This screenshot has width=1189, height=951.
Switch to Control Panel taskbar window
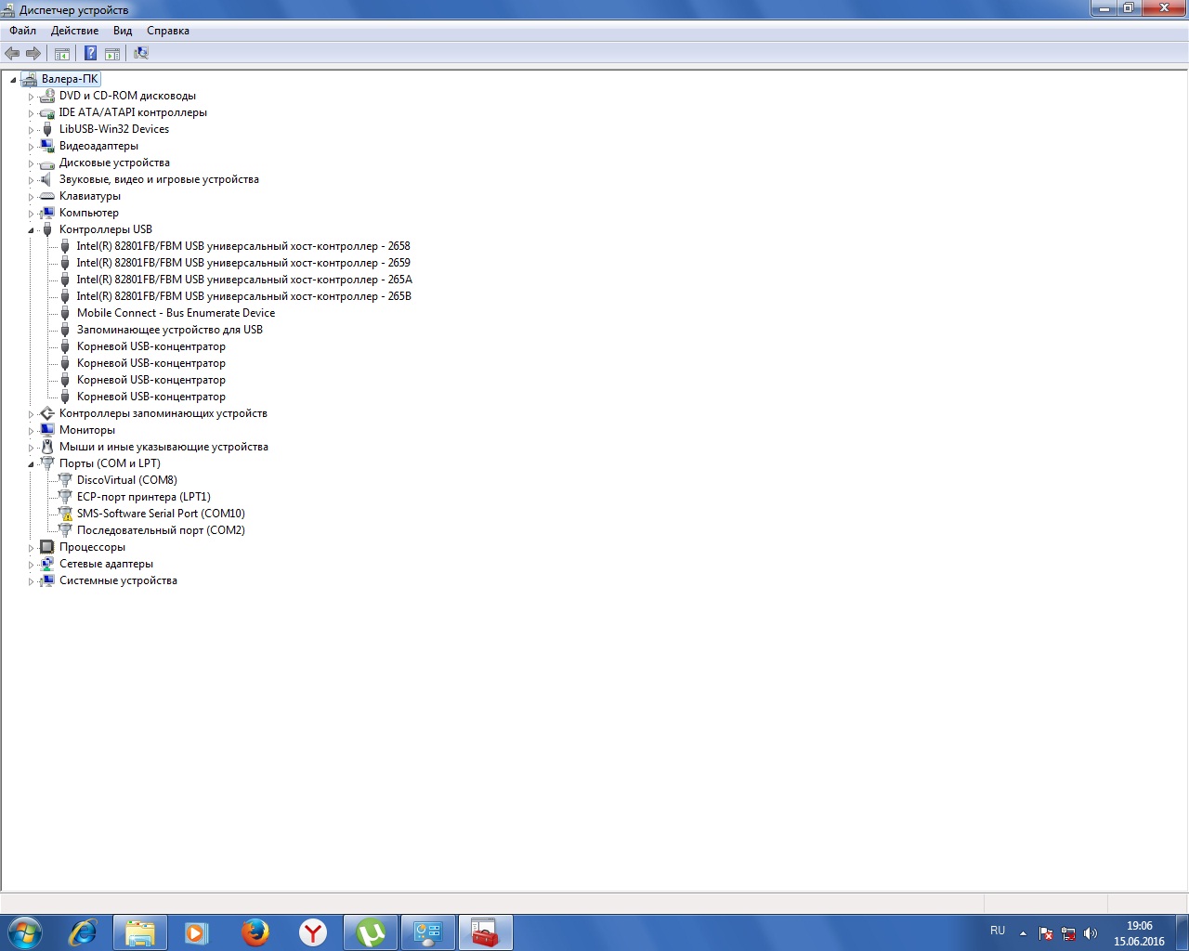pos(428,932)
